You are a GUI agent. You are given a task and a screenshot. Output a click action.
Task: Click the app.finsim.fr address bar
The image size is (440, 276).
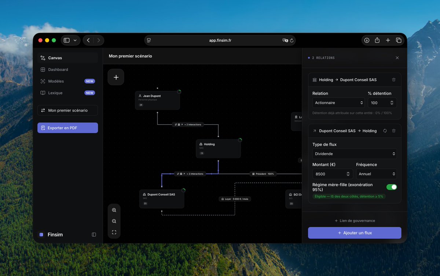point(220,40)
